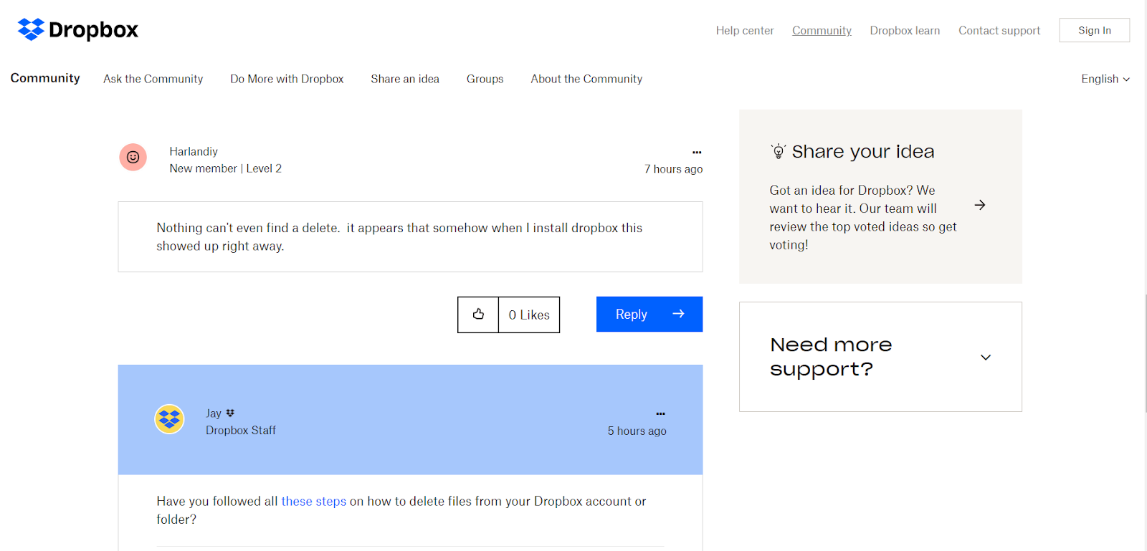Click the Dropbox staff badge next to Jay
1147x551 pixels.
230,413
